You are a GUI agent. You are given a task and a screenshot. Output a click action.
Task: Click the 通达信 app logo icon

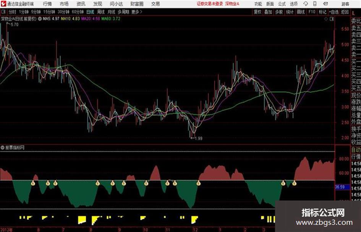click(3, 4)
